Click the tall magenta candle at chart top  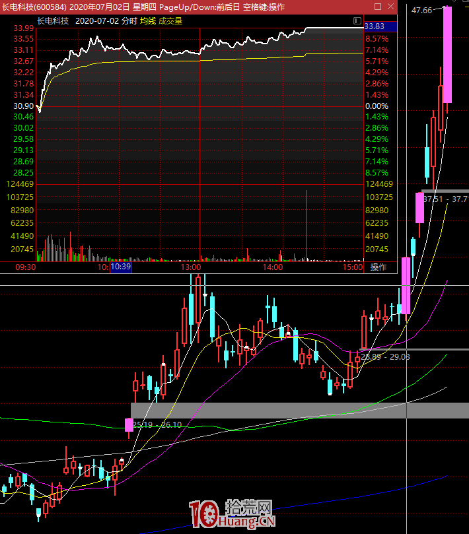click(x=447, y=54)
